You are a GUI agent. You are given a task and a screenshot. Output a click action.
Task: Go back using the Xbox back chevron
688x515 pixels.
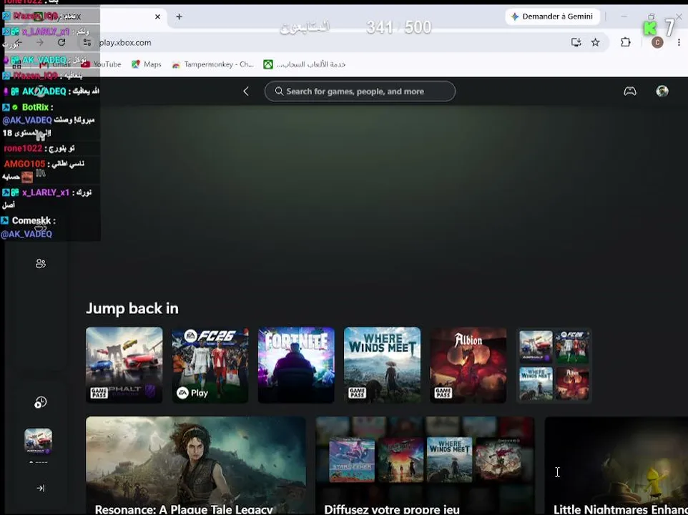coord(246,92)
